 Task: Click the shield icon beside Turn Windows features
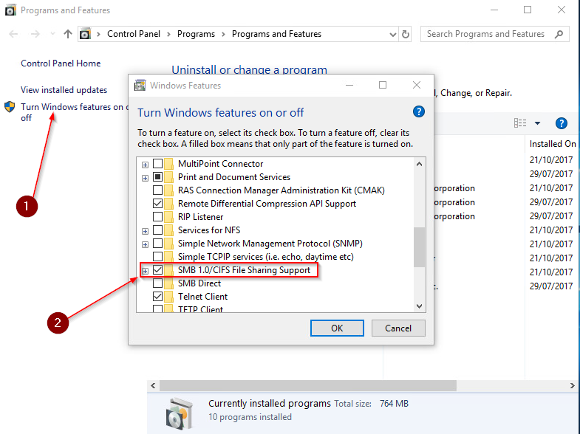point(10,107)
